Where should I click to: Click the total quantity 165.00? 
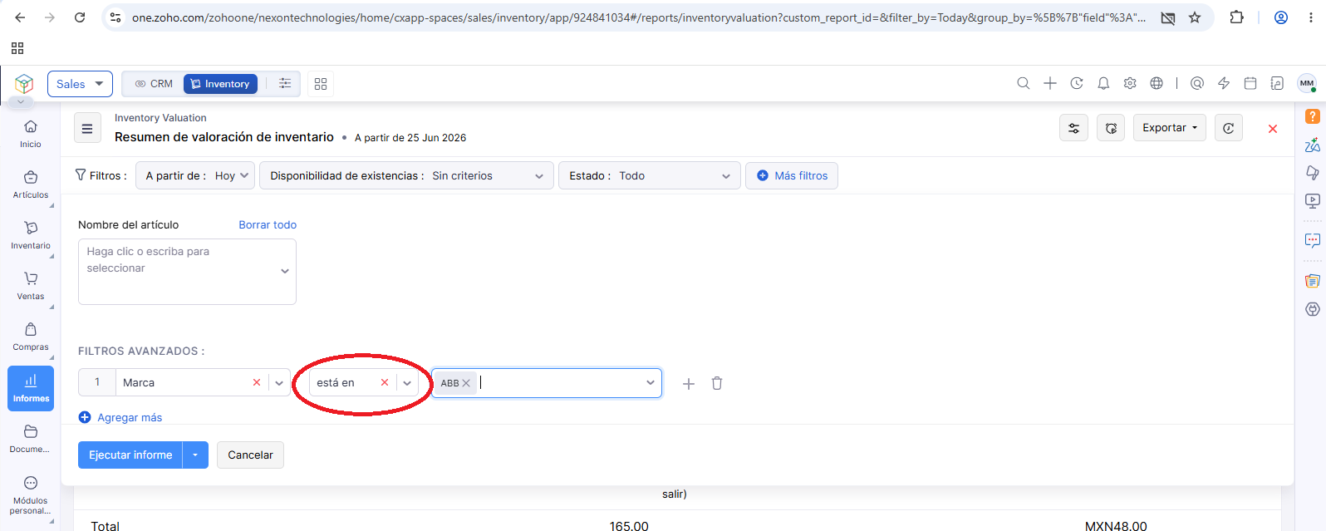point(629,526)
